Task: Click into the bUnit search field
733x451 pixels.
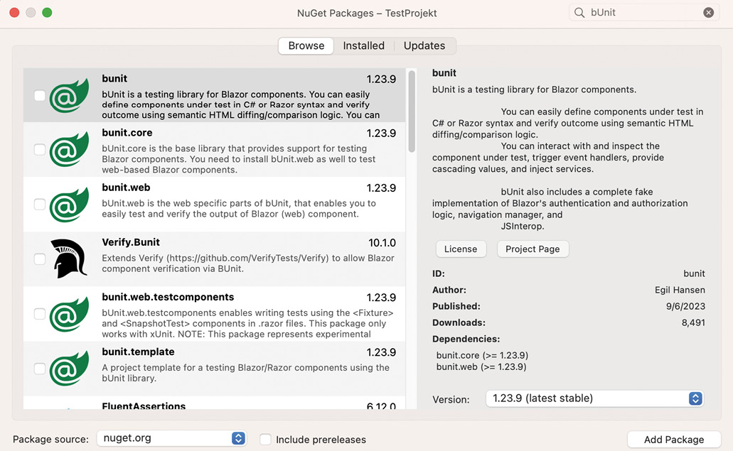Action: click(644, 13)
